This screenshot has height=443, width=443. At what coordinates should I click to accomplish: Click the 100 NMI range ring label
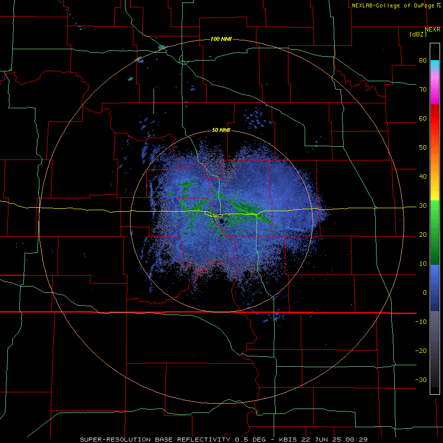221,39
